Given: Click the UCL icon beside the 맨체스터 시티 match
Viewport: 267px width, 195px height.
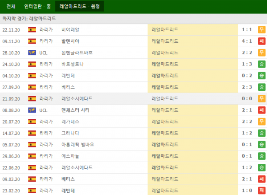Looking at the screenshot, I should 32,110.
